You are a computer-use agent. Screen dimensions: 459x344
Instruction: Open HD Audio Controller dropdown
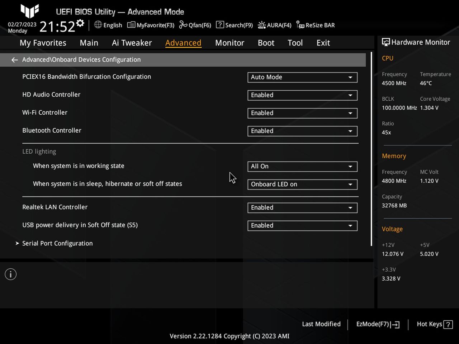pos(302,95)
